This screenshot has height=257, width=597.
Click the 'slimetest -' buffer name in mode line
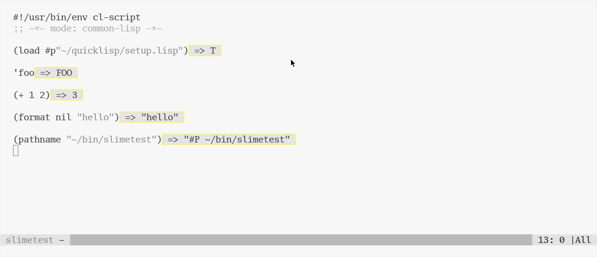point(35,240)
